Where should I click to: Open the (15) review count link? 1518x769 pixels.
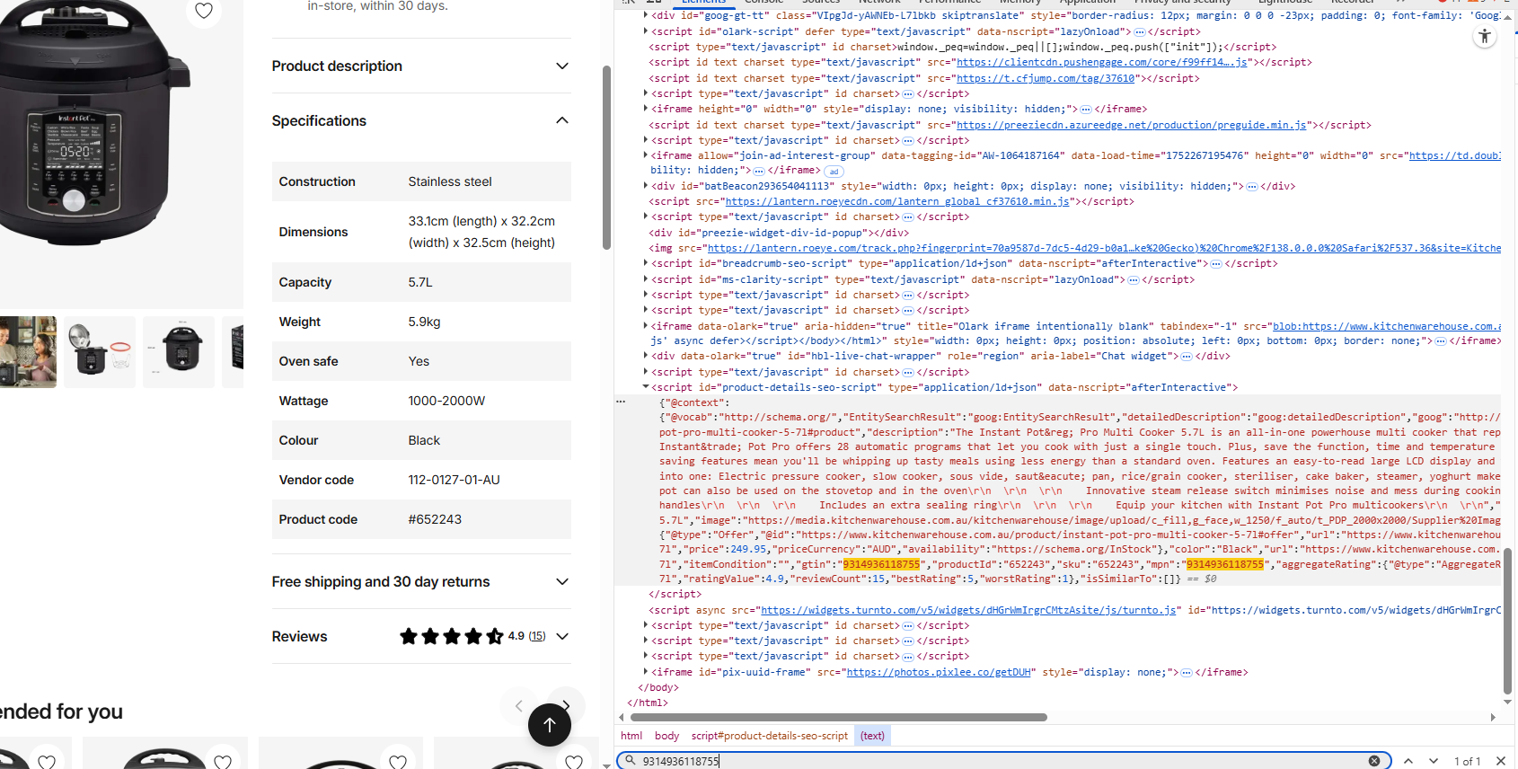tap(537, 636)
